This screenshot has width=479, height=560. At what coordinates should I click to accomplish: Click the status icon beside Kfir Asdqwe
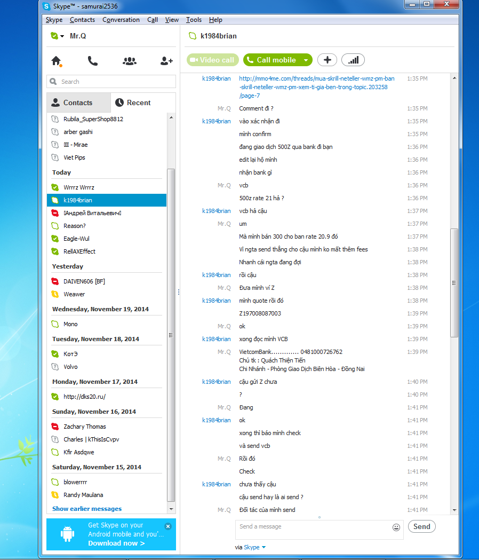pyautogui.click(x=55, y=452)
